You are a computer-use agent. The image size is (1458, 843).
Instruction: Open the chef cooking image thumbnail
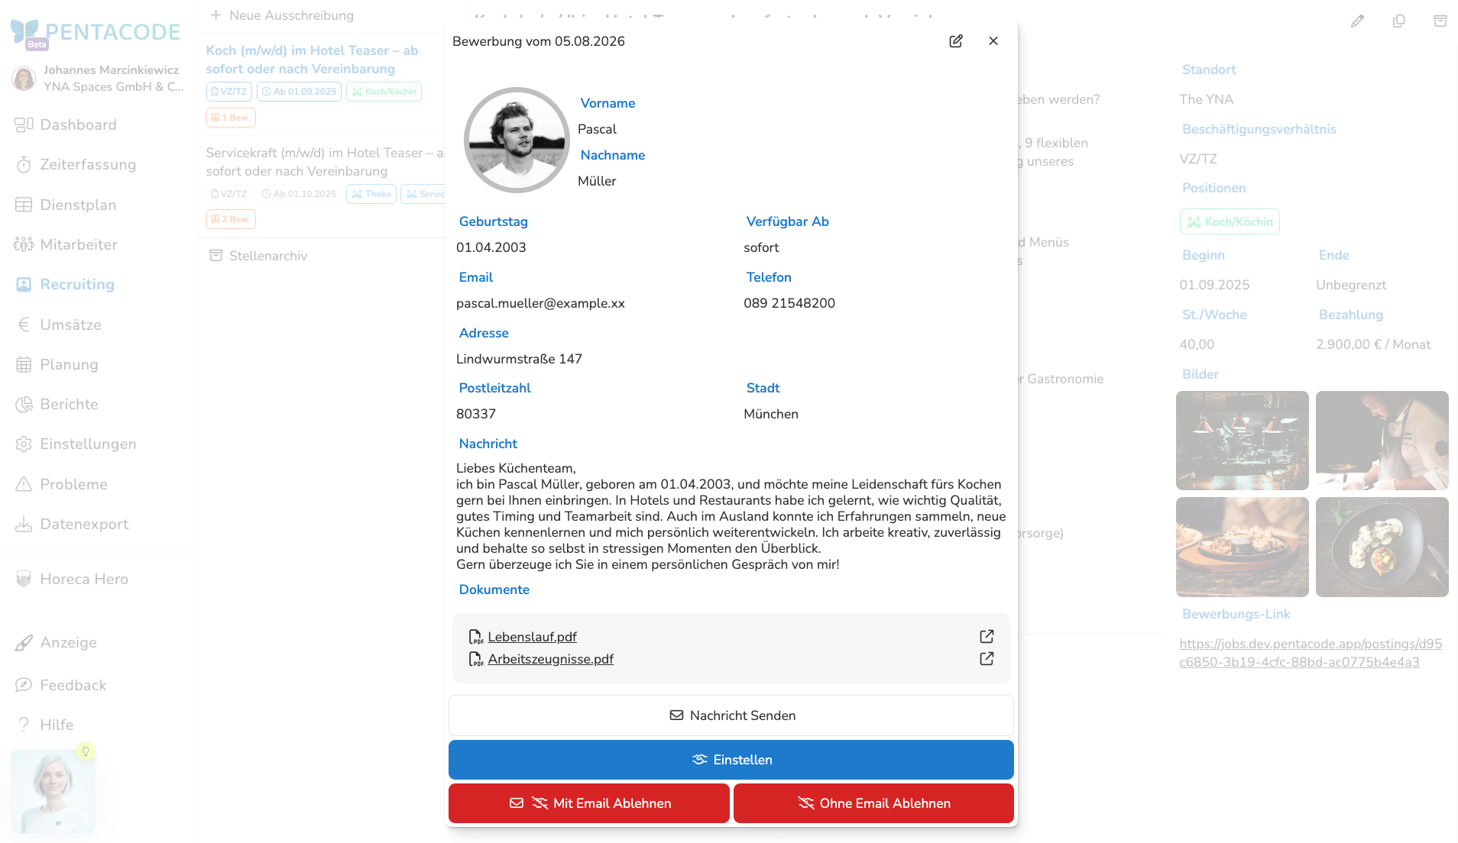click(x=1382, y=441)
